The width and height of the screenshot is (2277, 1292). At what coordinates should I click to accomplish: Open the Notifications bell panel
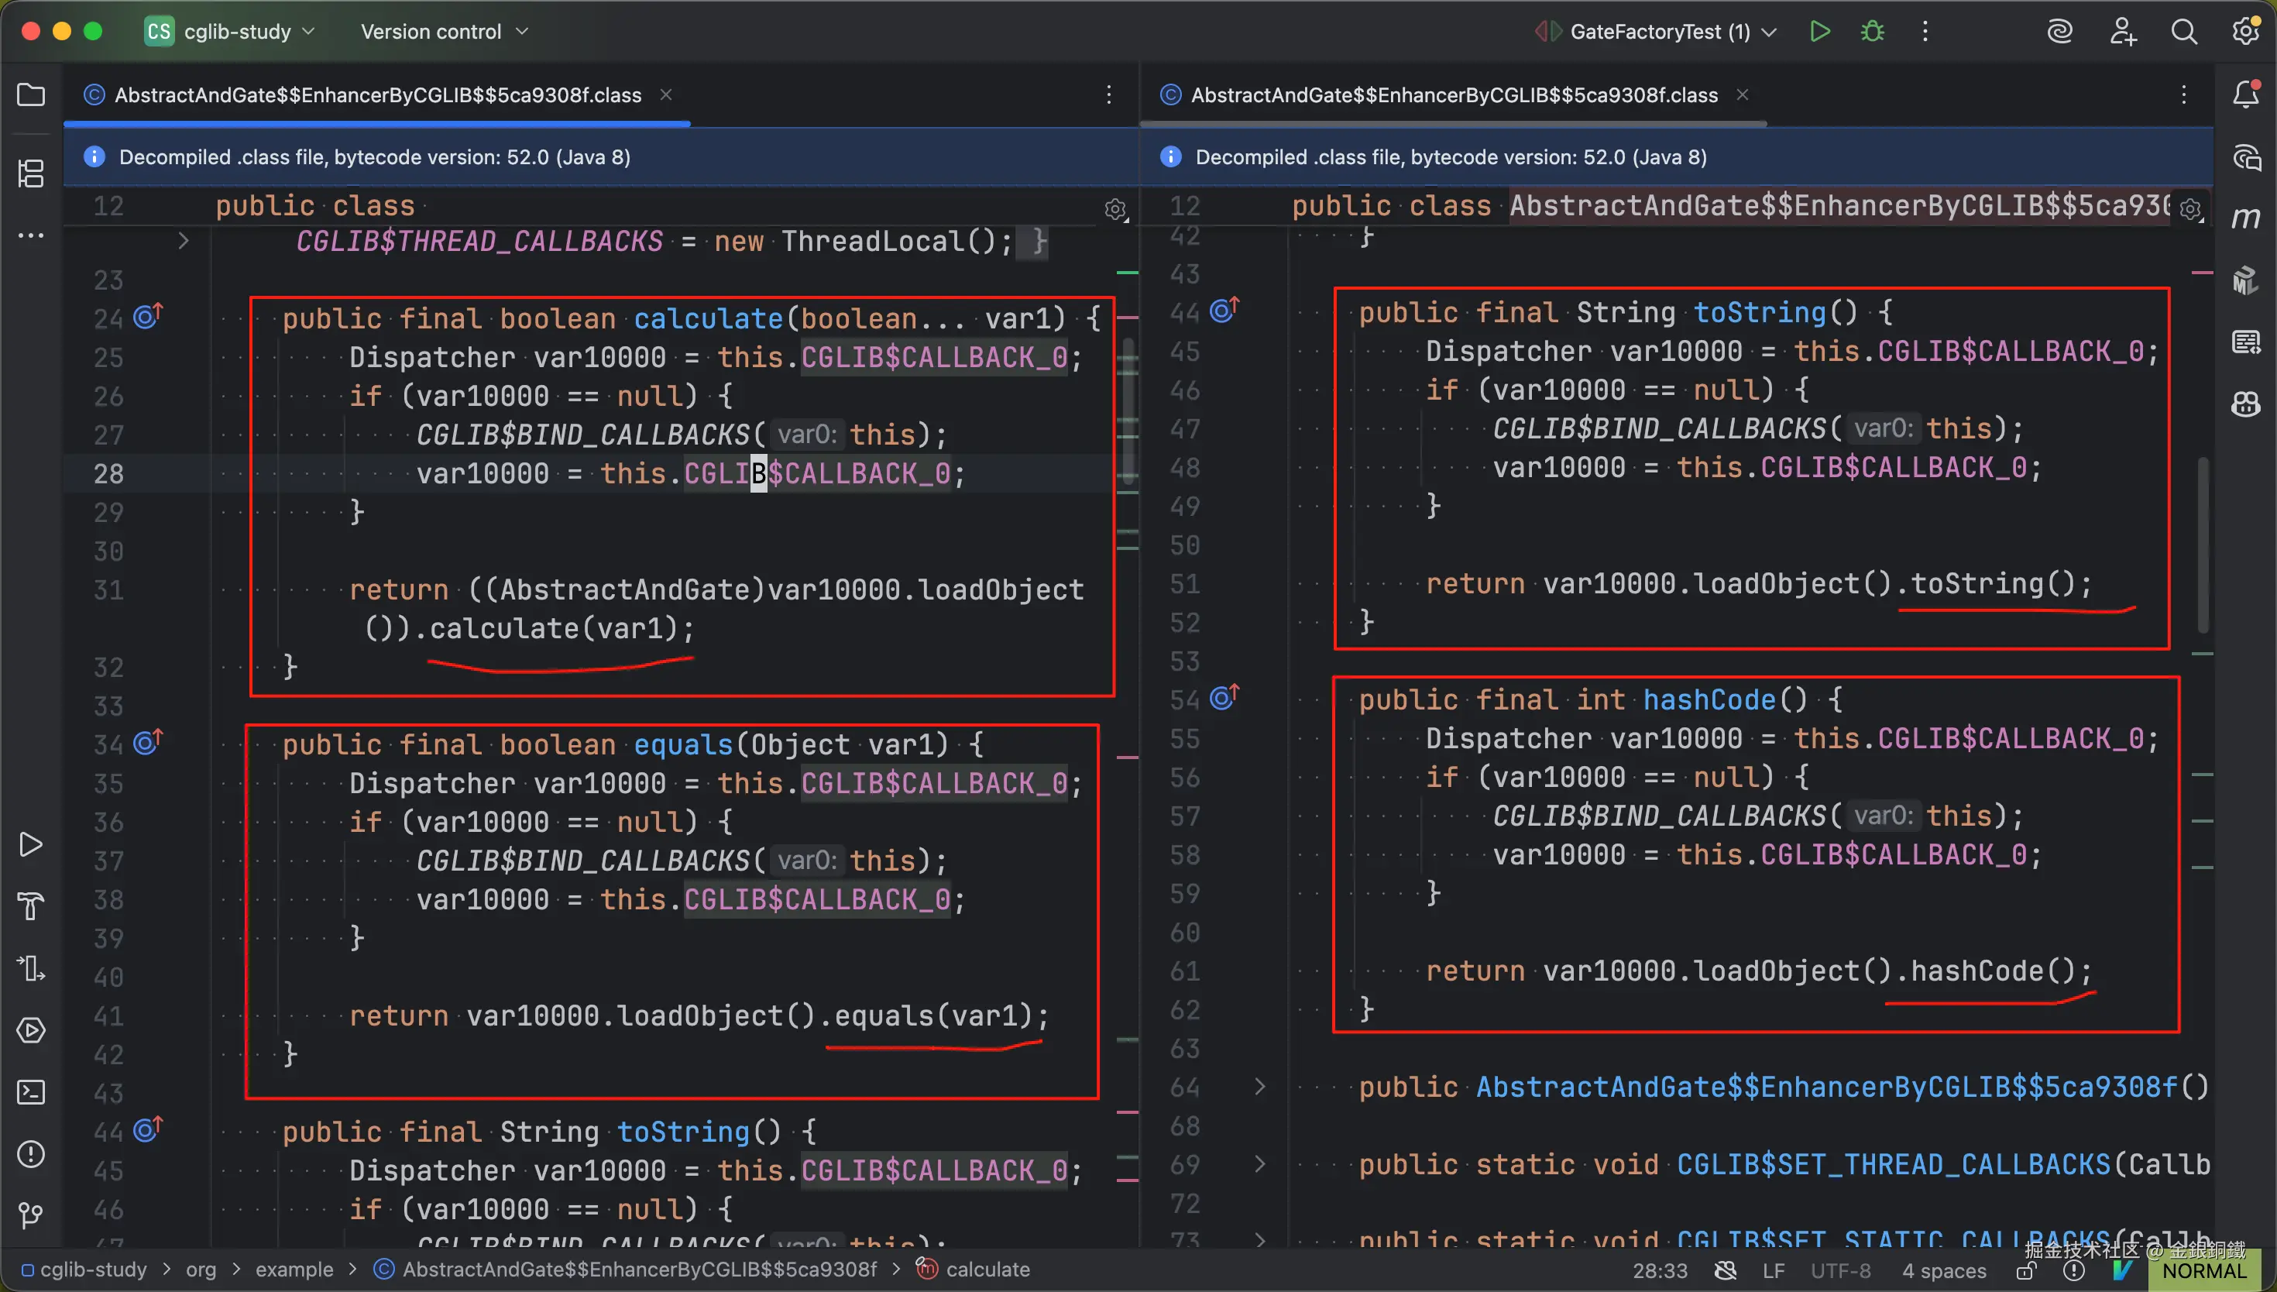click(x=2245, y=94)
